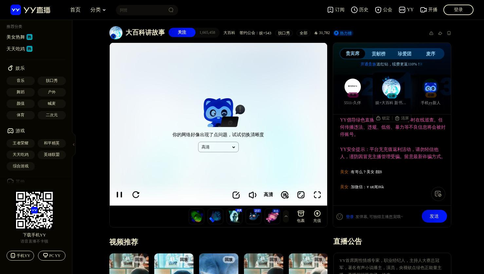Select 音乐 category
The image size is (484, 274).
click(21, 81)
